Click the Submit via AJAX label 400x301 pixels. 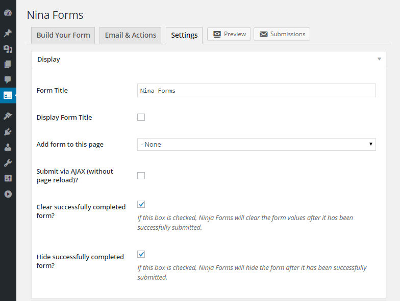click(74, 176)
